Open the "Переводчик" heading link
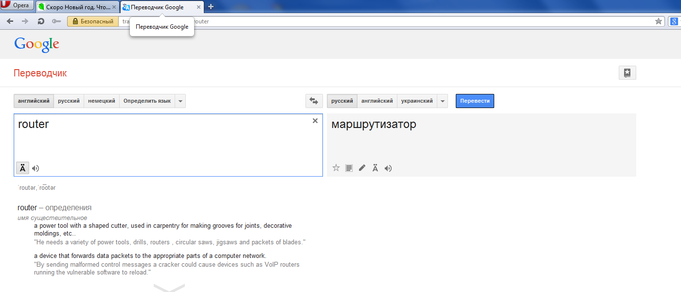The image size is (681, 292). click(40, 73)
